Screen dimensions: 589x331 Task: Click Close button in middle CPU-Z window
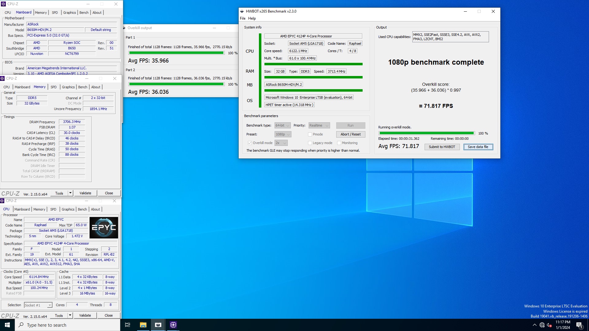coord(109,193)
